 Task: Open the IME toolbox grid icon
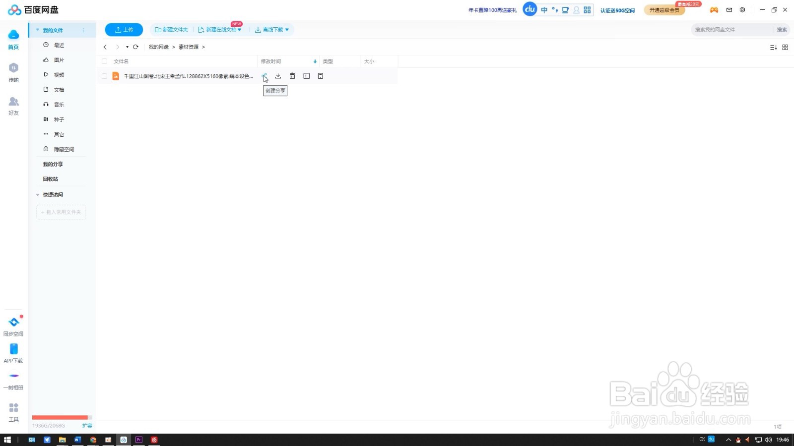[587, 10]
